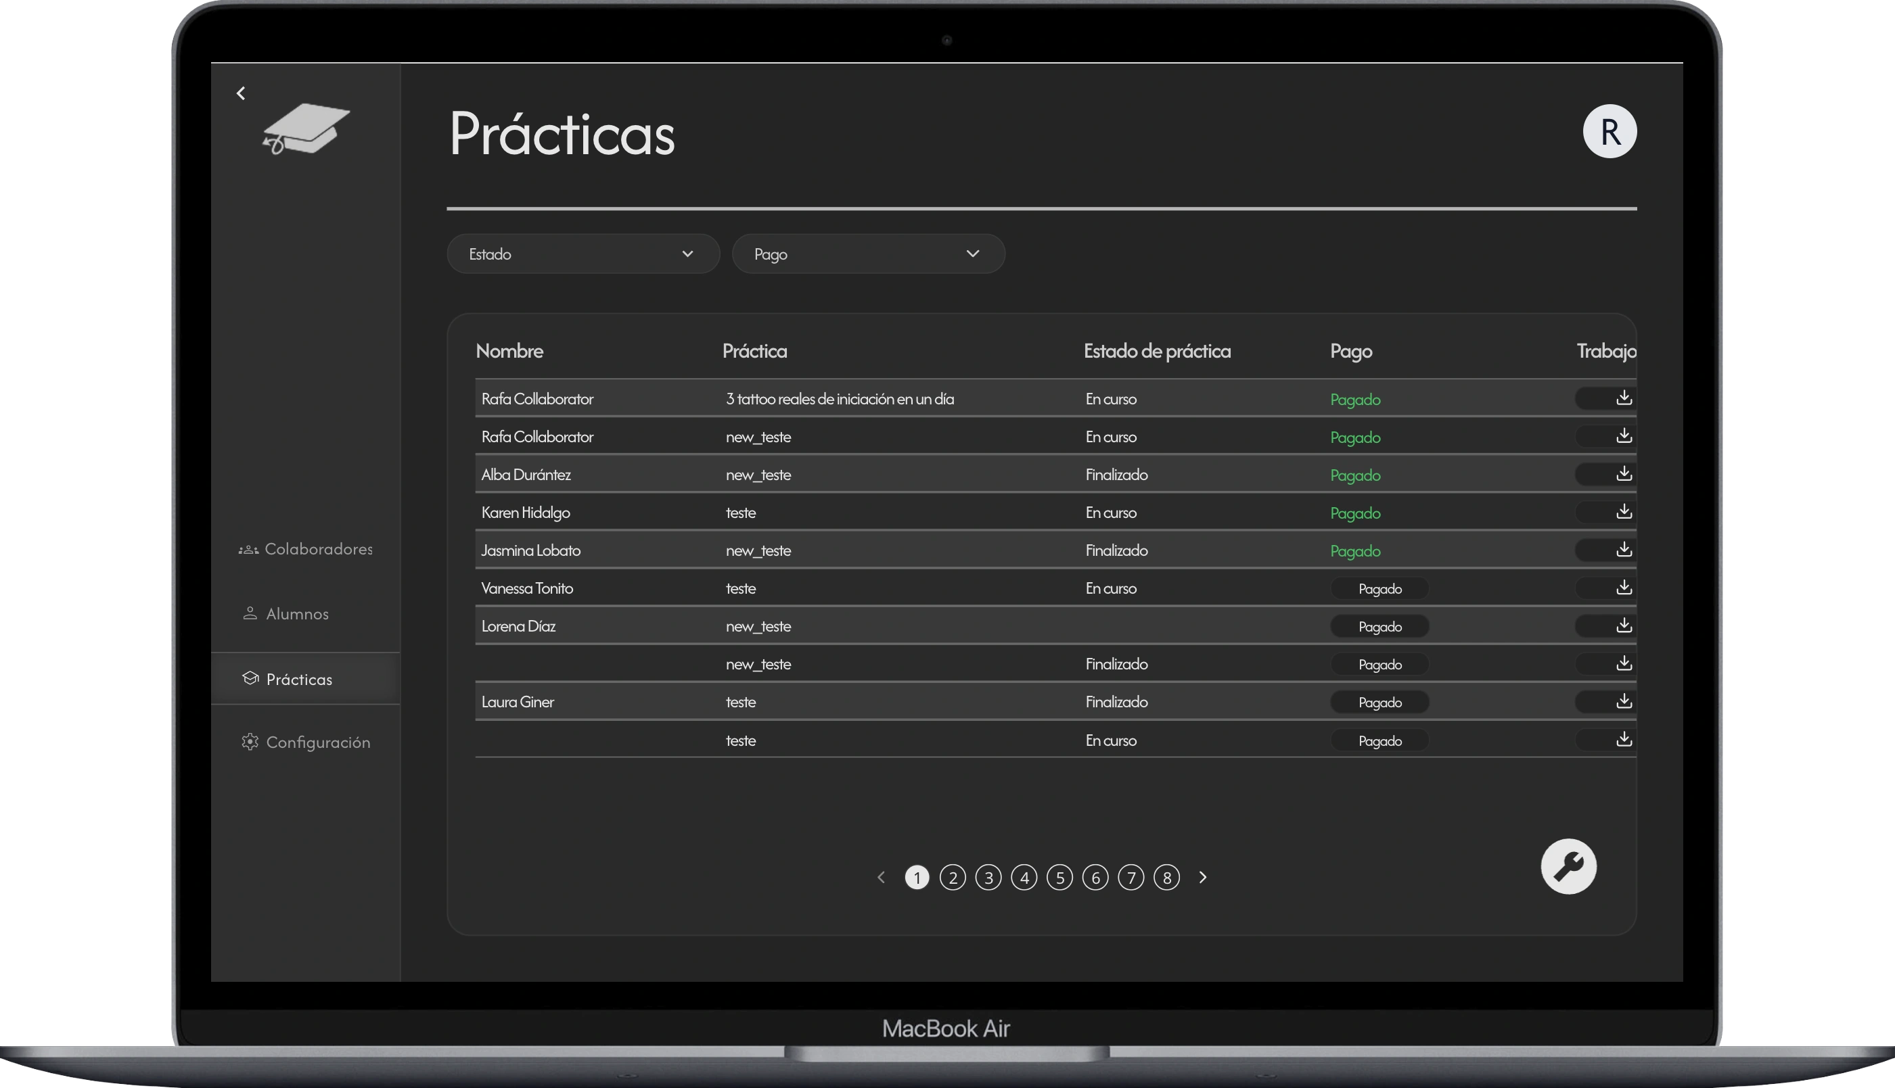Image resolution: width=1895 pixels, height=1088 pixels.
Task: Click Estado de práctica column header
Action: pos(1157,350)
